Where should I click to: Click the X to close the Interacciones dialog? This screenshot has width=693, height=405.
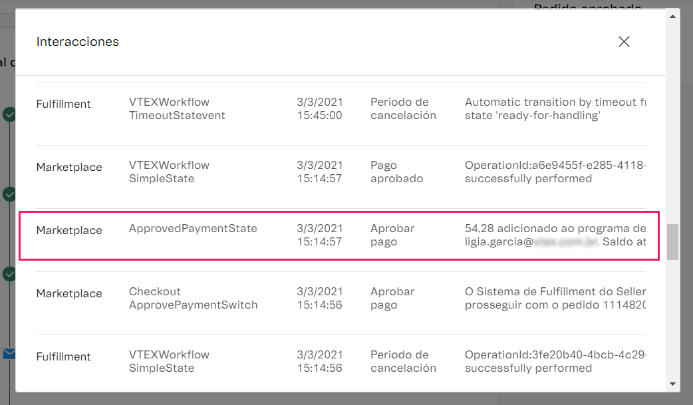pyautogui.click(x=624, y=41)
